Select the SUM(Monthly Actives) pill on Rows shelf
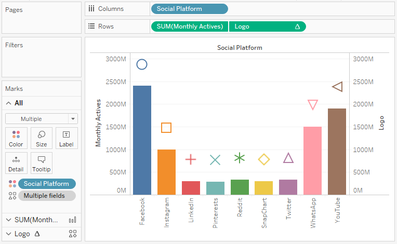397x244 pixels. tap(190, 26)
